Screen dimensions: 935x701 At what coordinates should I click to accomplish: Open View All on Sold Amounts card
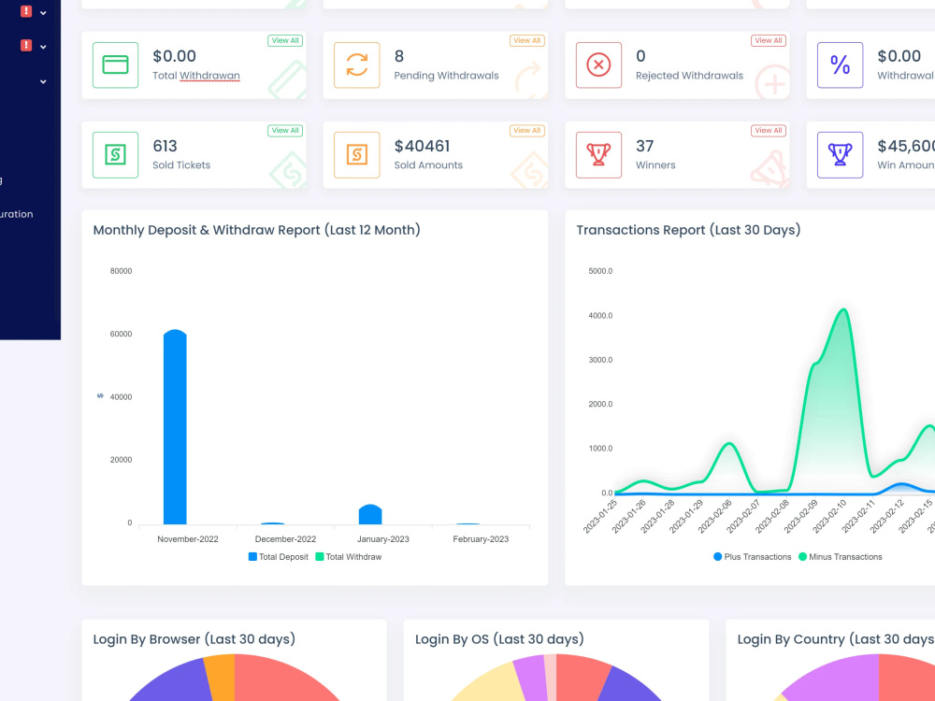(x=527, y=131)
